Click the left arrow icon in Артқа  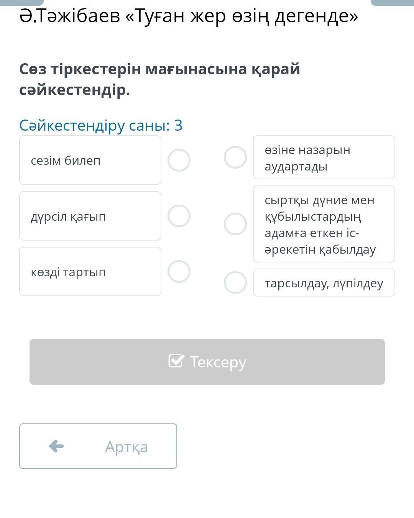point(56,446)
